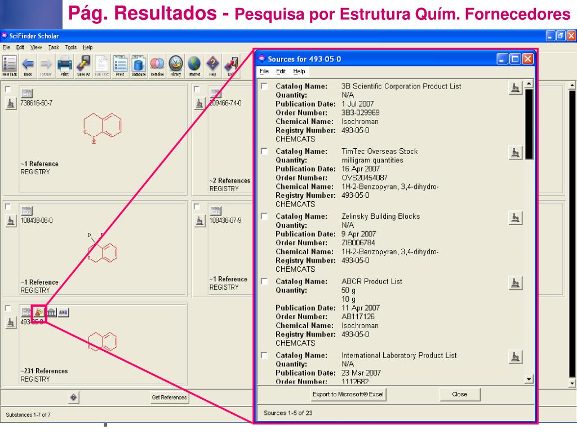Open the History toolbar icon
This screenshot has height=433, width=577.
coord(176,66)
